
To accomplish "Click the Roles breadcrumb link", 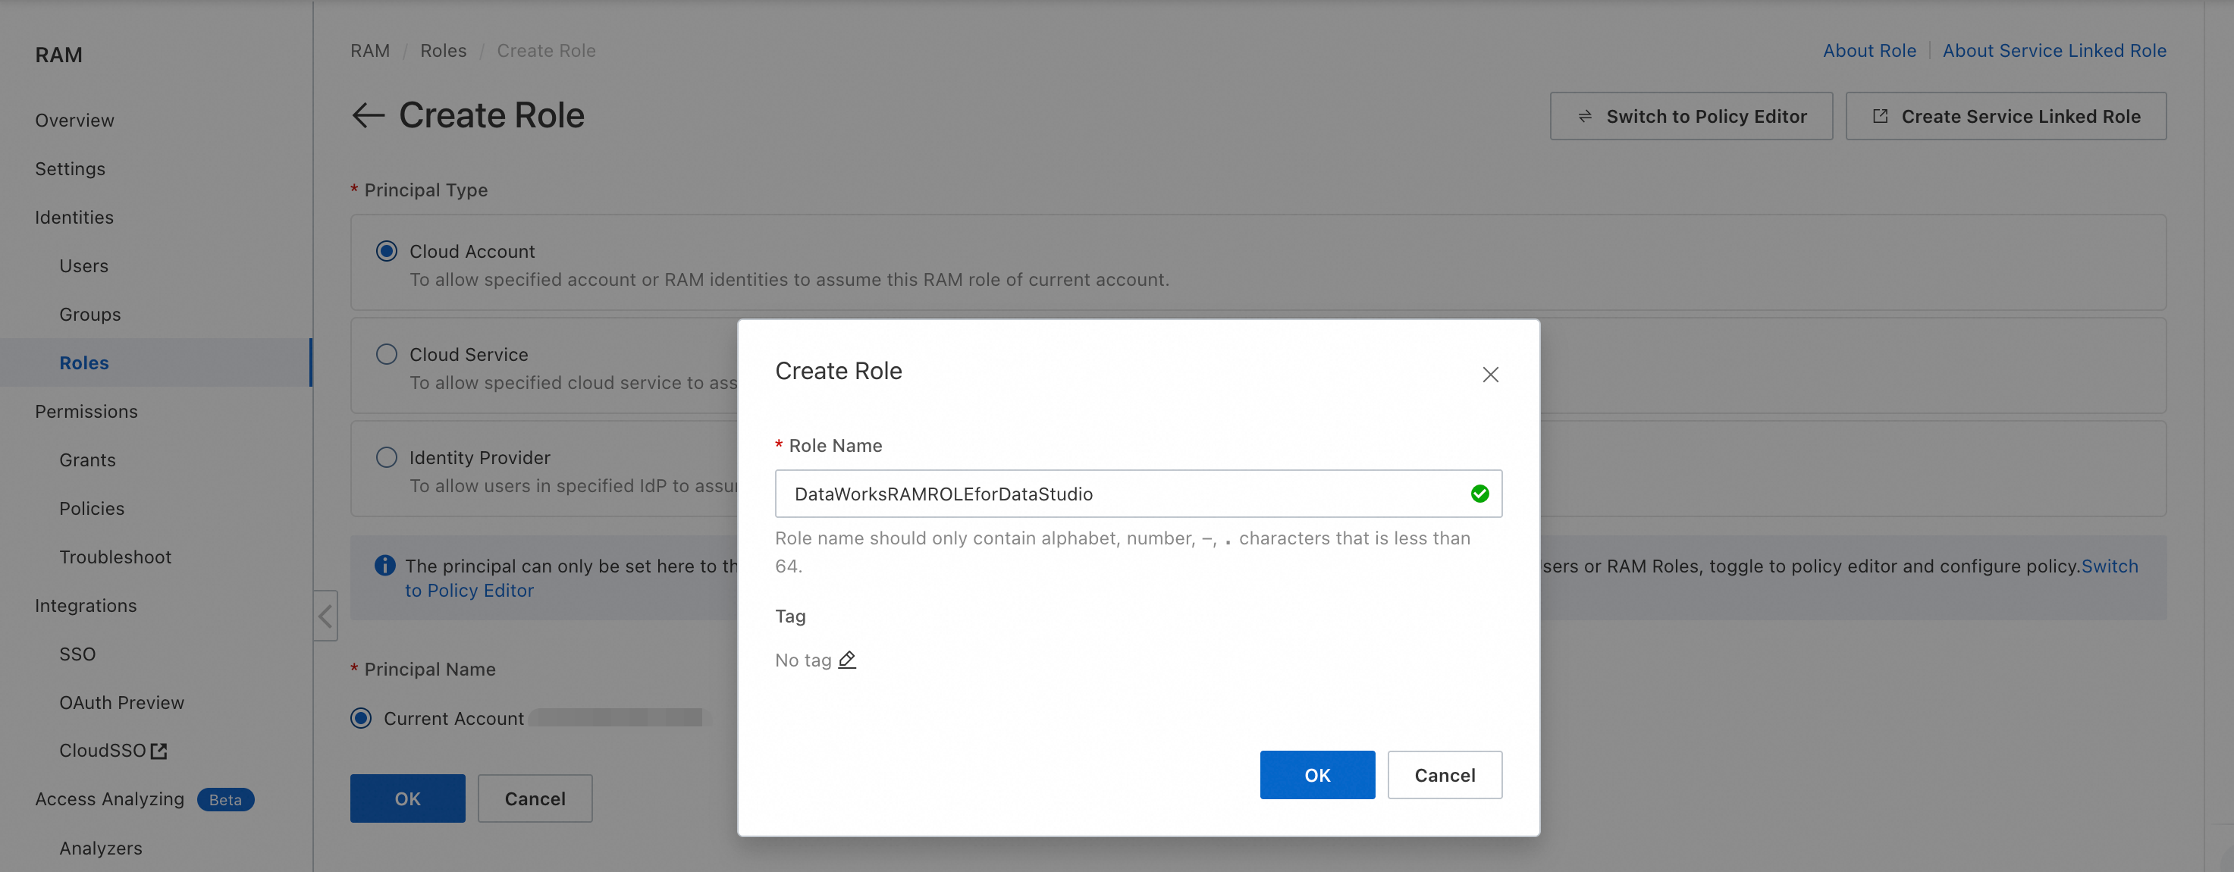I will pyautogui.click(x=443, y=50).
